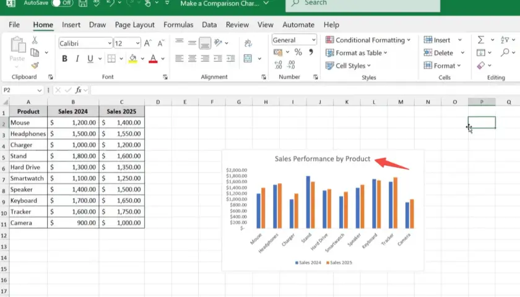Click the Decrease Decimal icon
520x297 pixels.
[291, 64]
